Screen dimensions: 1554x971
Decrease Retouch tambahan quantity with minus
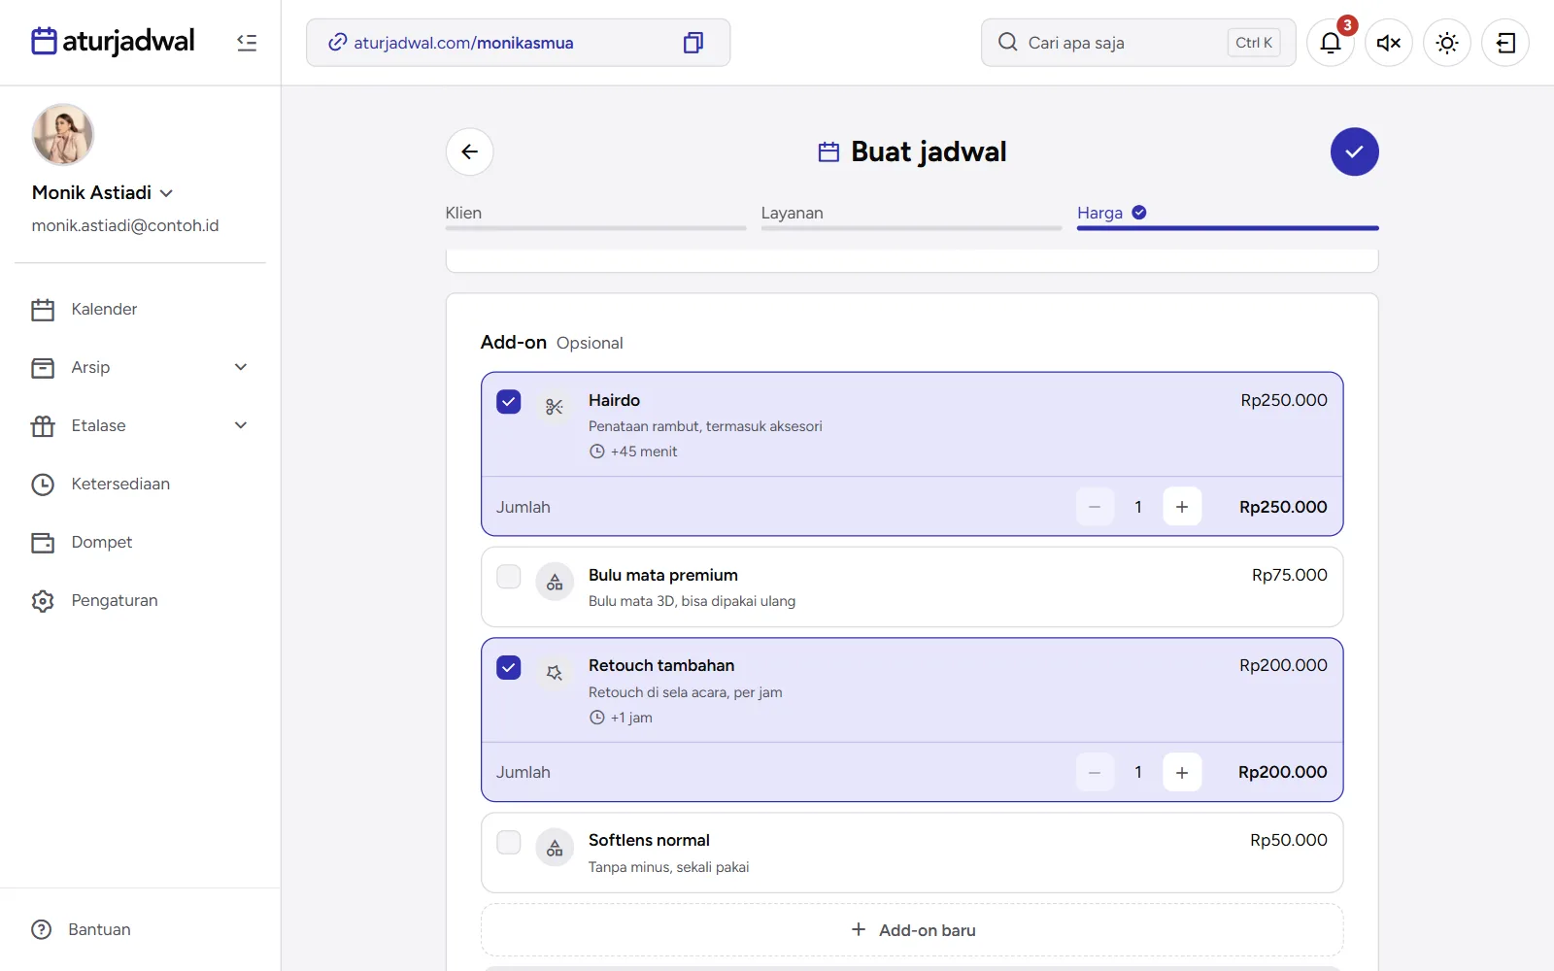[1095, 773]
